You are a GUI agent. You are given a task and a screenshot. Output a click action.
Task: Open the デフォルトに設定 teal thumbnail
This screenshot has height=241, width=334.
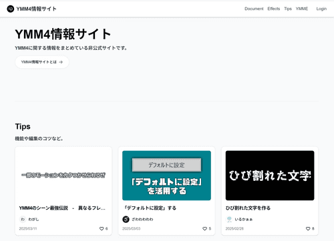coord(166,176)
